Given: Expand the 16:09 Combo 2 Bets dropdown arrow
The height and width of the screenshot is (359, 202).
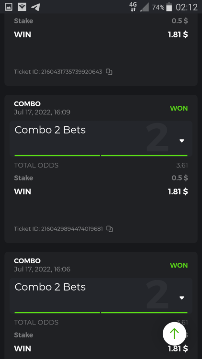Looking at the screenshot, I should pyautogui.click(x=182, y=141).
